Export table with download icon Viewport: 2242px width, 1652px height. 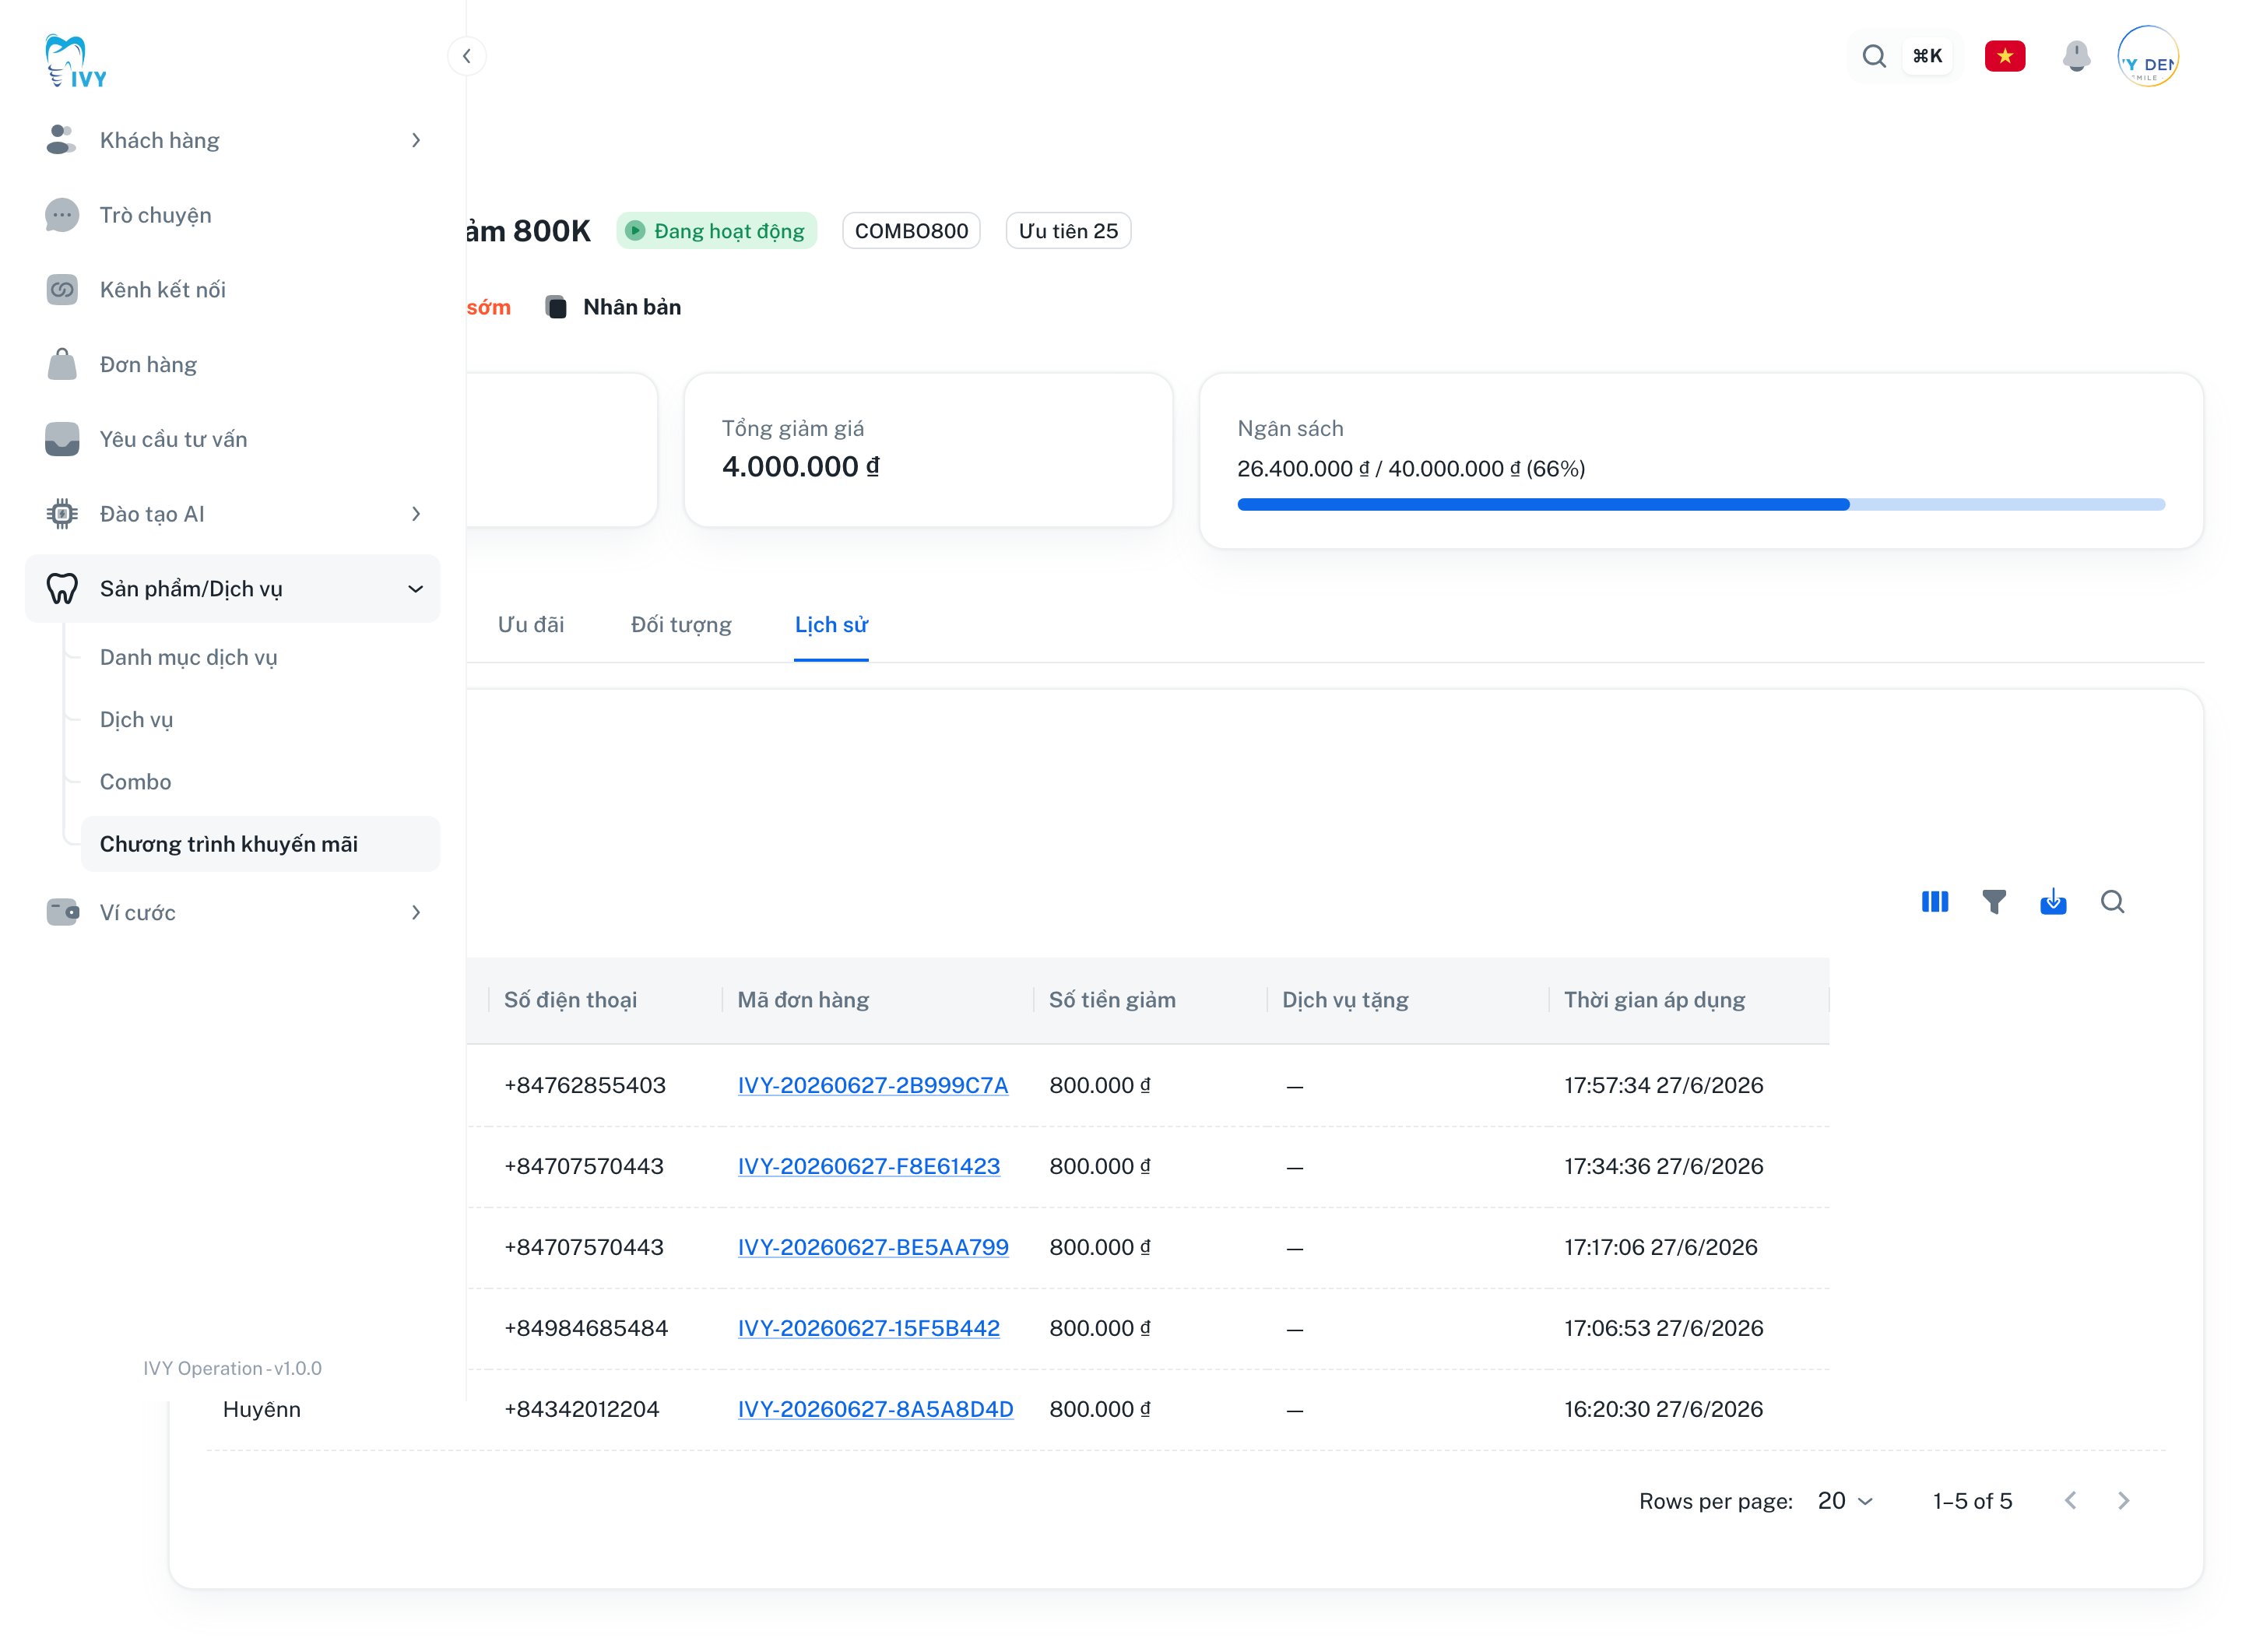pos(2052,902)
